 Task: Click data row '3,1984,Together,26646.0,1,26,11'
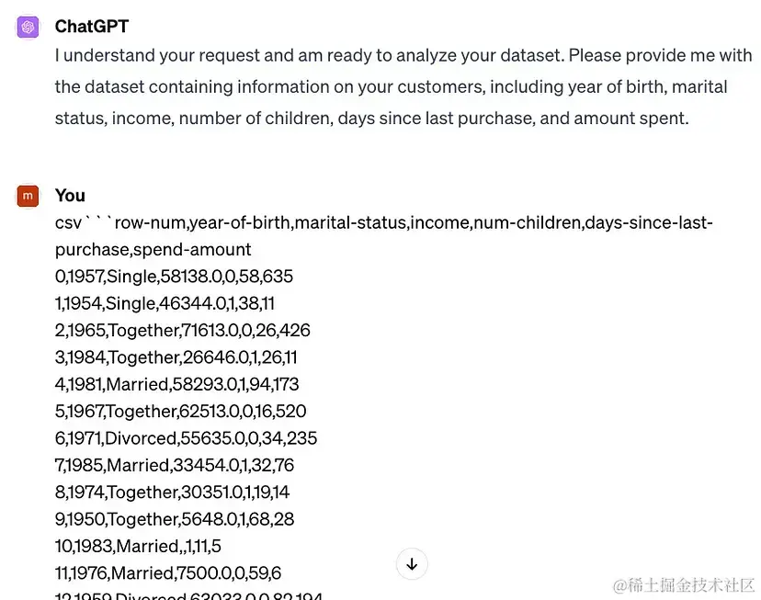point(176,357)
